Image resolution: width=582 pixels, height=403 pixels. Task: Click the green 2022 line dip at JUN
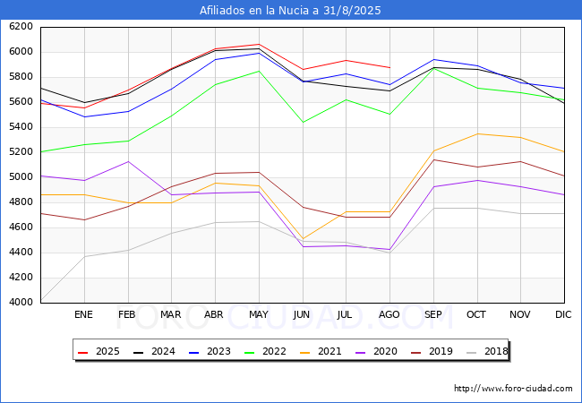click(303, 122)
